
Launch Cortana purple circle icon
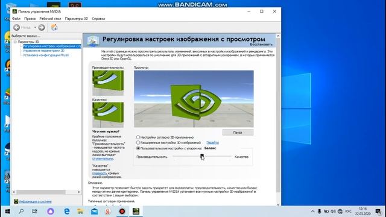pyautogui.click(x=51, y=212)
